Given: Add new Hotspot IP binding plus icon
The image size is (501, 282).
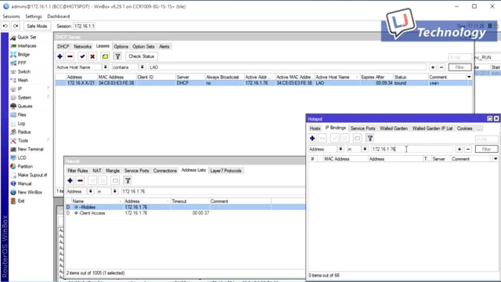Looking at the screenshot, I should [312, 138].
